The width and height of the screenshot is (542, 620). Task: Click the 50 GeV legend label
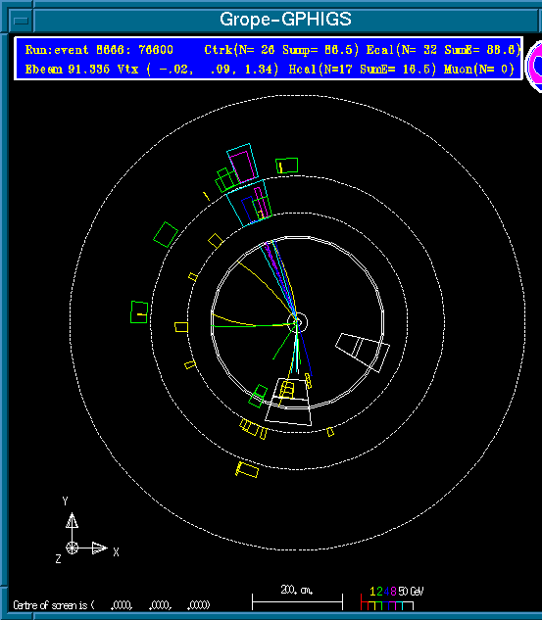click(411, 592)
